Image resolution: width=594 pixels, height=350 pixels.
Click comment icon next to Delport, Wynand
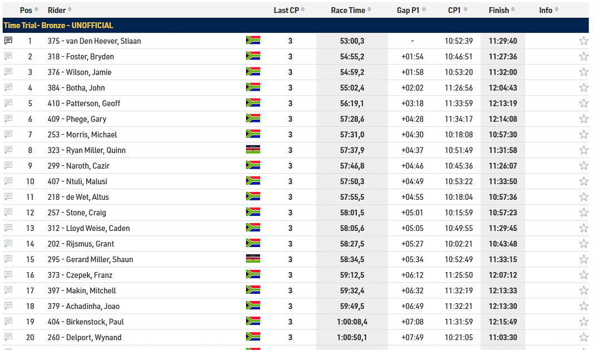[8, 337]
